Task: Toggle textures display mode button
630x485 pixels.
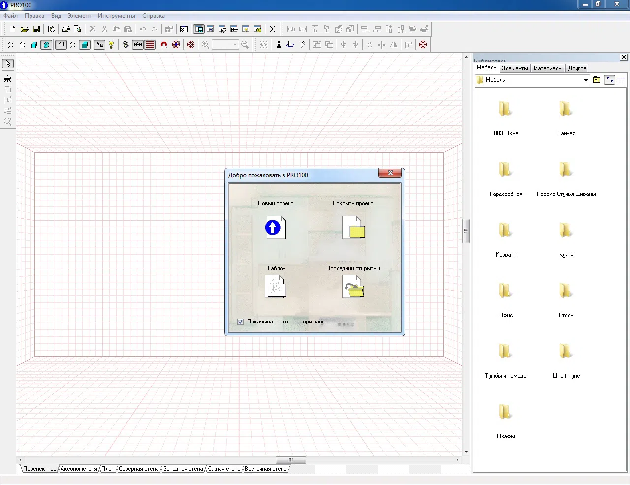Action: point(46,45)
